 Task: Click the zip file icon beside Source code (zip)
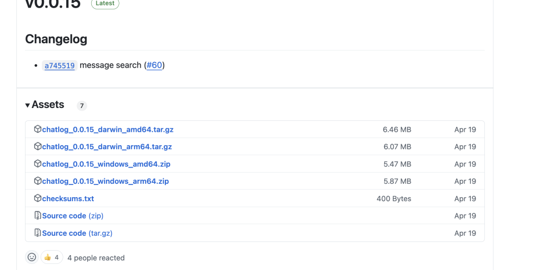point(38,215)
